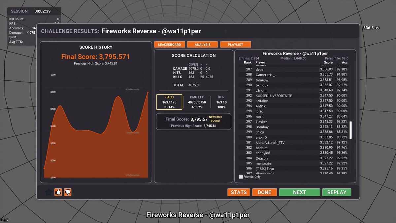Click the 90th Percentile chart label
The width and height of the screenshot is (396, 223).
pos(132,90)
